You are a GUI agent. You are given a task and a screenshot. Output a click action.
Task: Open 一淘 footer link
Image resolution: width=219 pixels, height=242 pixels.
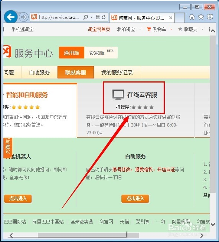click(x=160, y=222)
